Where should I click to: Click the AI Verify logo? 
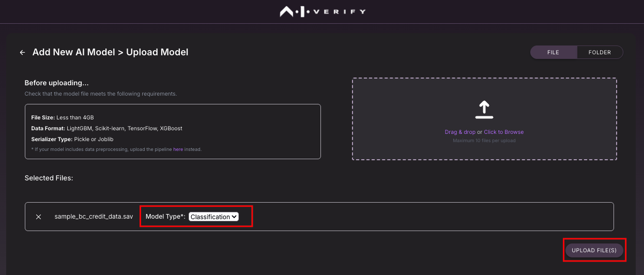(322, 11)
